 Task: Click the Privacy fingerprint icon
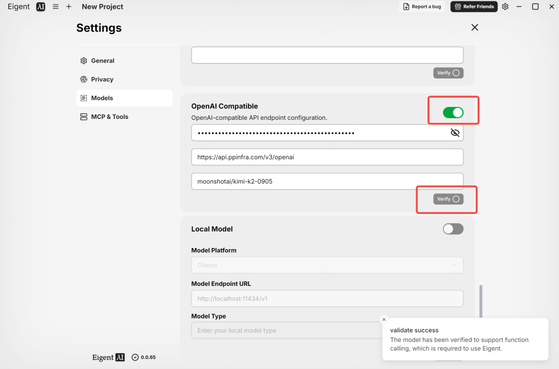pos(84,80)
